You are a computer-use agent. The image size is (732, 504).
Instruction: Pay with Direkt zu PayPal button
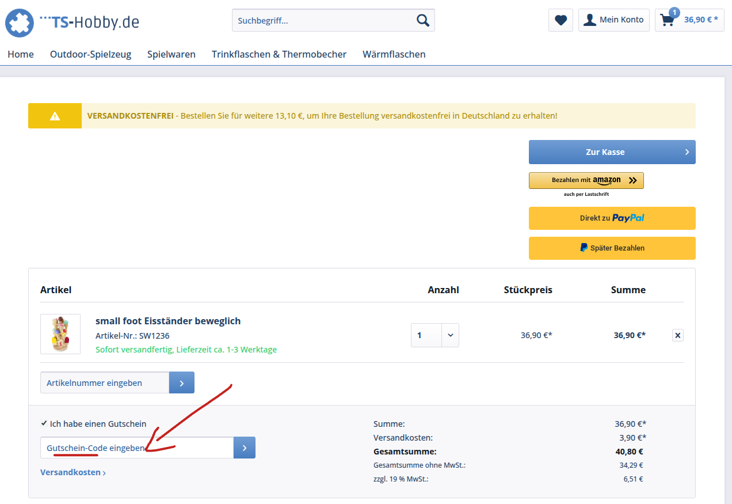click(x=612, y=218)
